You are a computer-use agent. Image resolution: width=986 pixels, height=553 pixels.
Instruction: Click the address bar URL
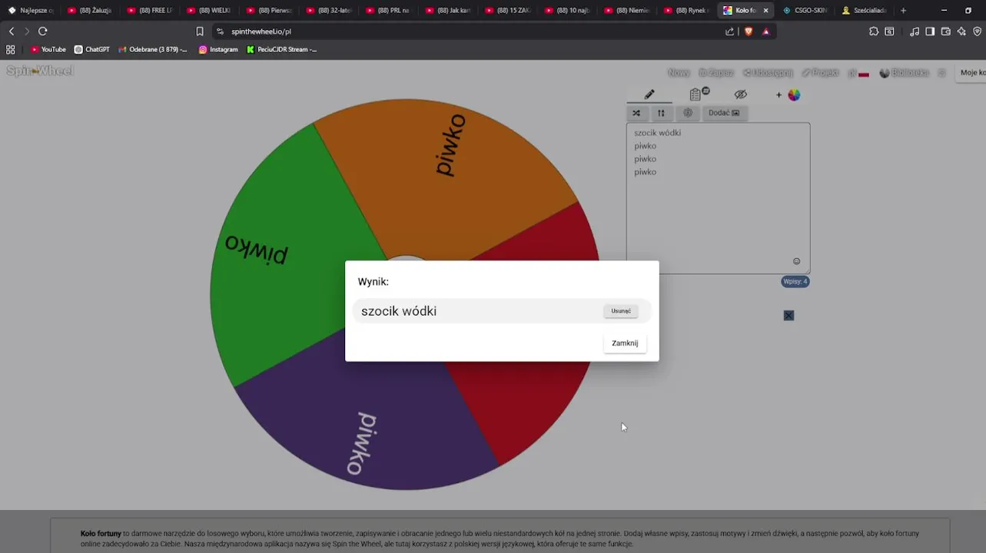pos(261,31)
